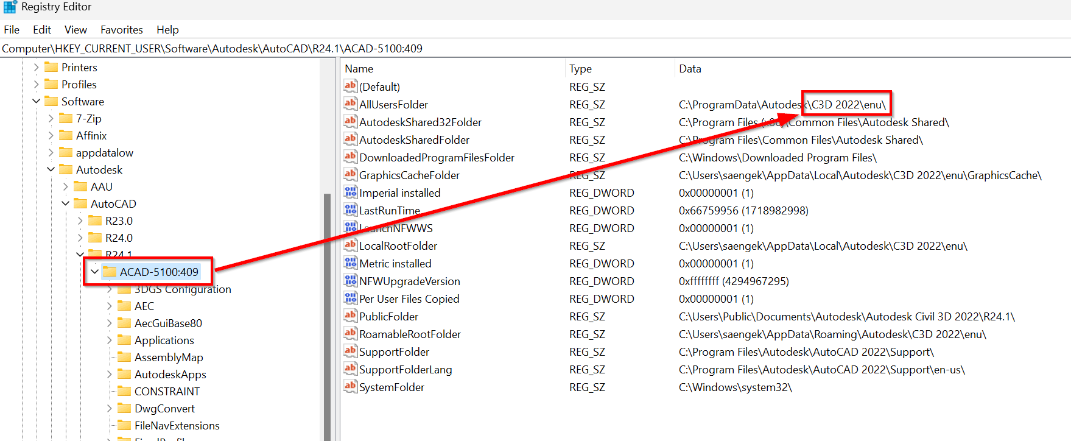Expand the R24.0 key
This screenshot has width=1071, height=441.
(80, 238)
